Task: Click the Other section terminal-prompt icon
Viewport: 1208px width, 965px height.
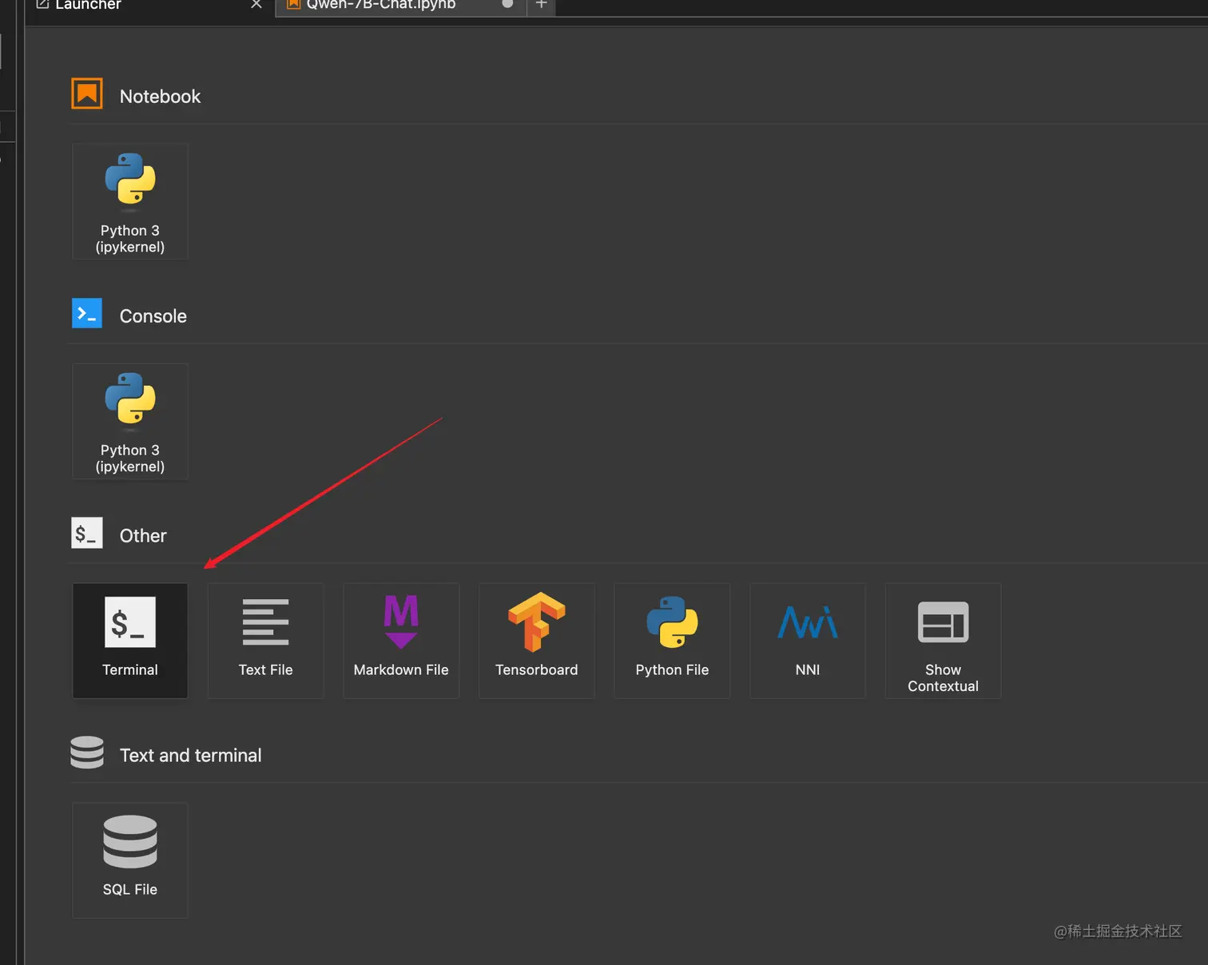Action: point(87,533)
